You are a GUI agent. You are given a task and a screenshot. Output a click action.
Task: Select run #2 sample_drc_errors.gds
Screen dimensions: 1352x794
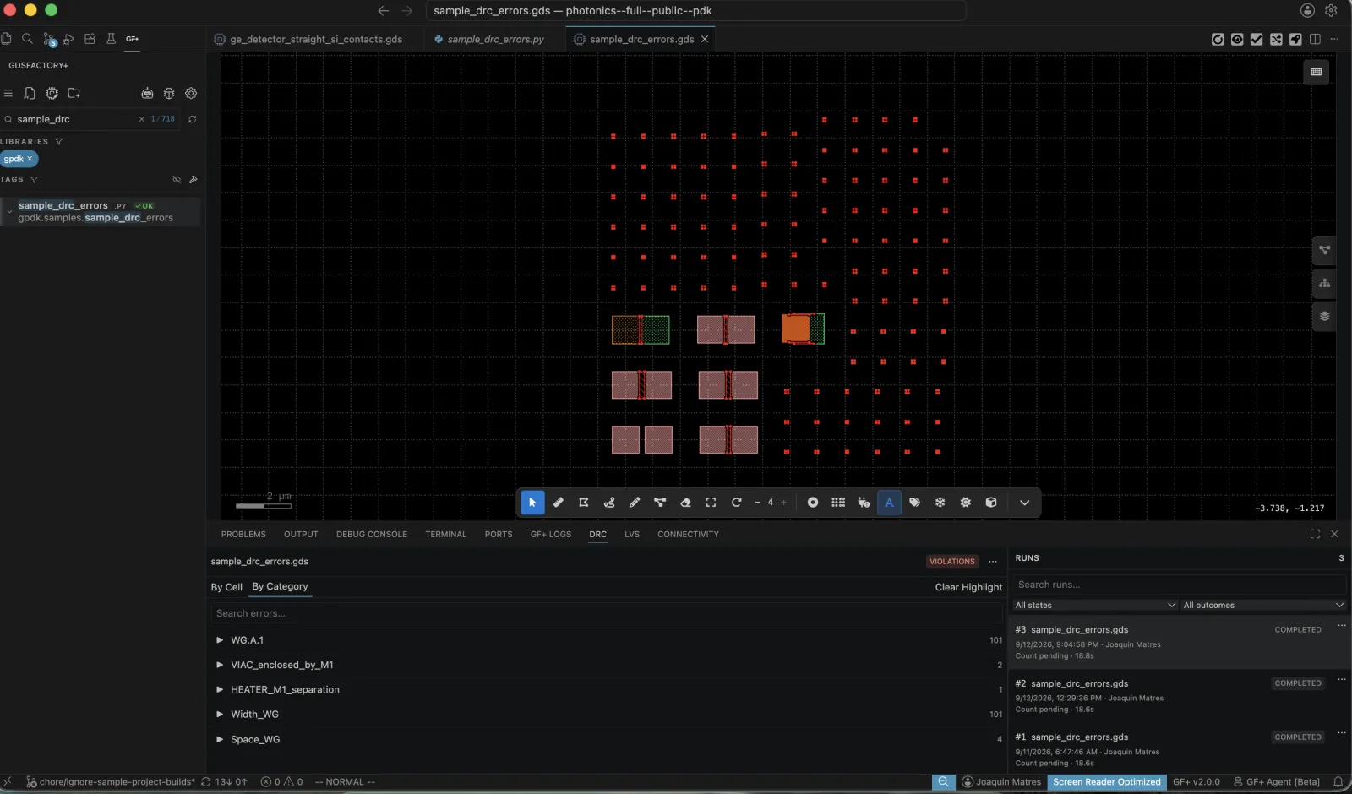click(1180, 696)
